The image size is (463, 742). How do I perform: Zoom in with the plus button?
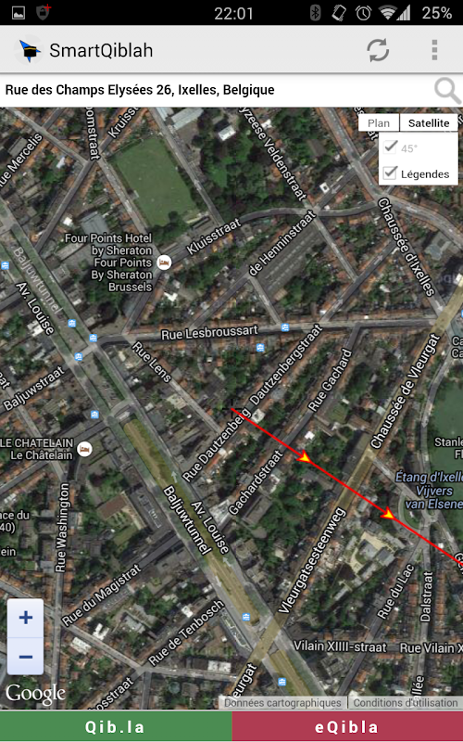(x=26, y=618)
